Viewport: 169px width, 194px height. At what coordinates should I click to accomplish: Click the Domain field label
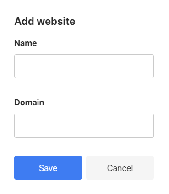(x=29, y=103)
